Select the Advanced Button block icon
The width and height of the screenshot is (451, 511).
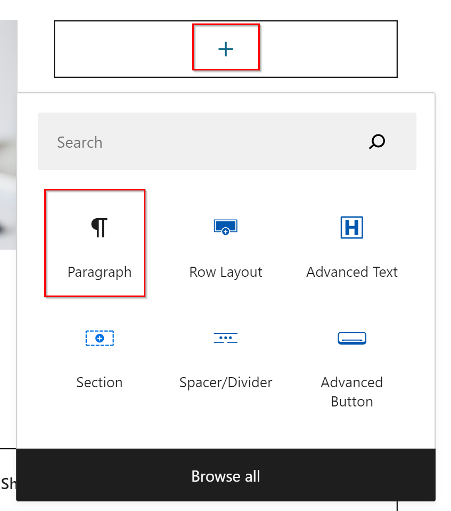[x=351, y=338]
